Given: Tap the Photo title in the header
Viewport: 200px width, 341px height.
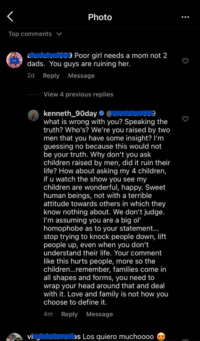Looking at the screenshot, I should tap(100, 17).
